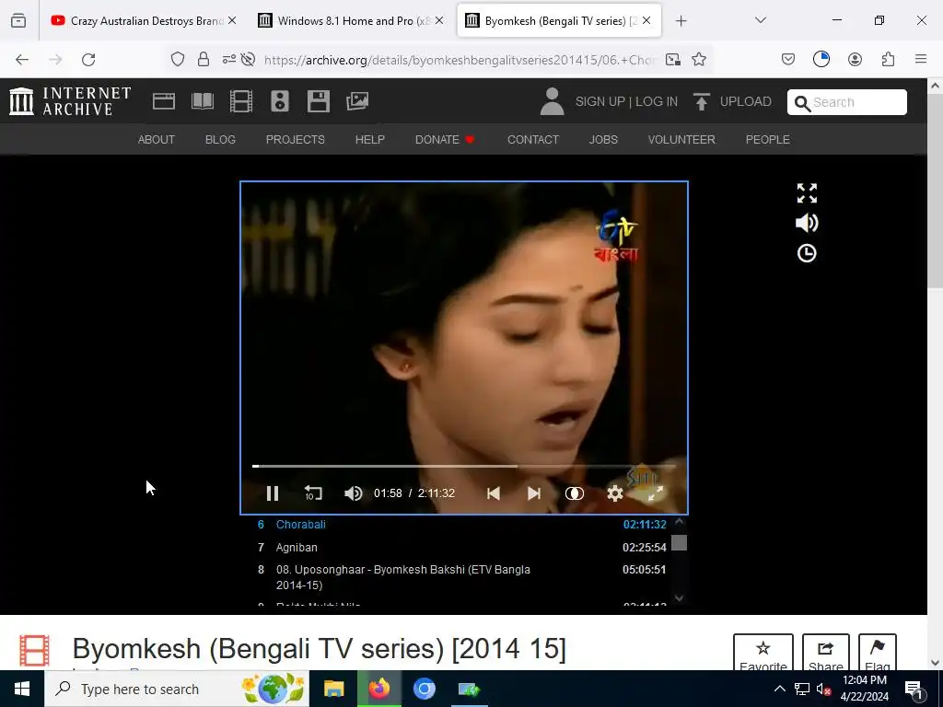Open the player settings gear
The width and height of the screenshot is (943, 707).
click(614, 493)
